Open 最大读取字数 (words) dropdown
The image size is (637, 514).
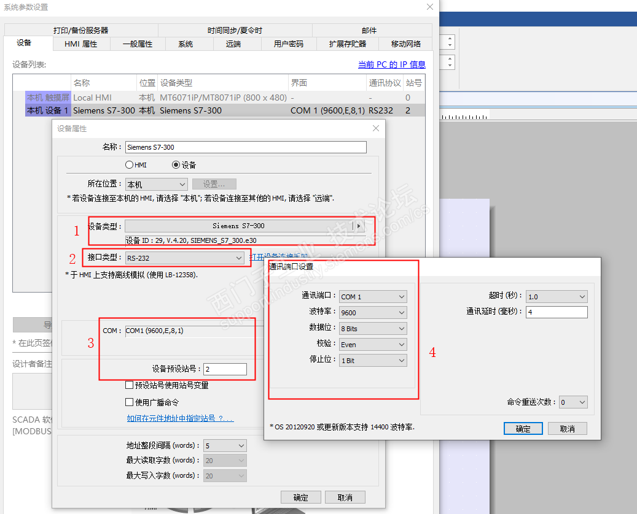pos(225,461)
